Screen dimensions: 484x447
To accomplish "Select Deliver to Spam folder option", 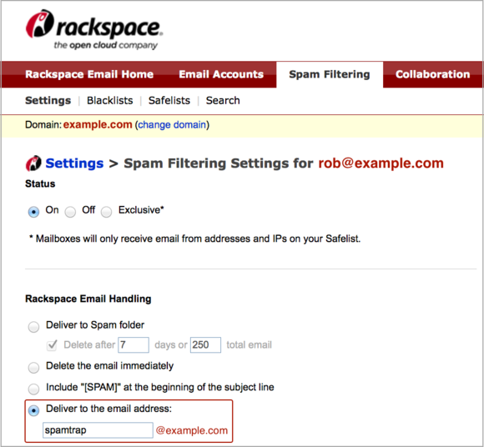I will click(x=33, y=327).
